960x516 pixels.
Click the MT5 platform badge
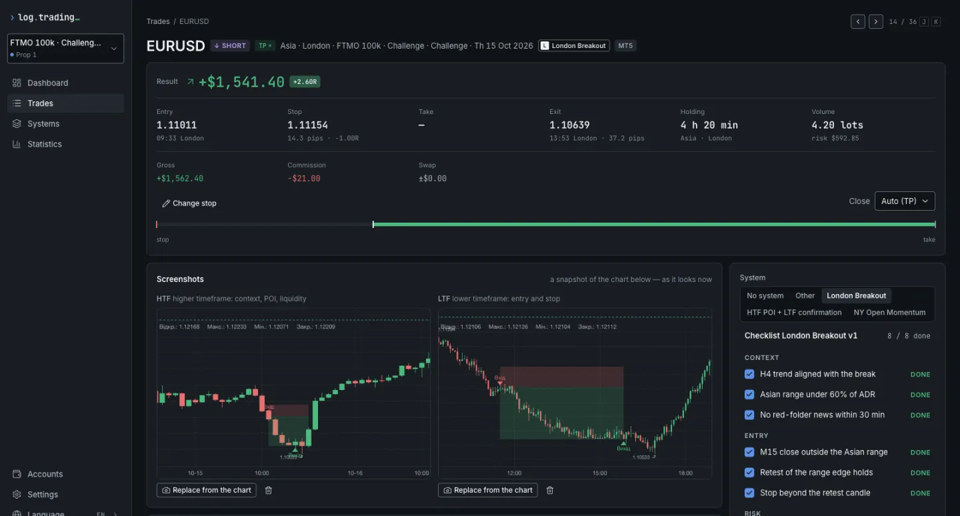pos(625,46)
